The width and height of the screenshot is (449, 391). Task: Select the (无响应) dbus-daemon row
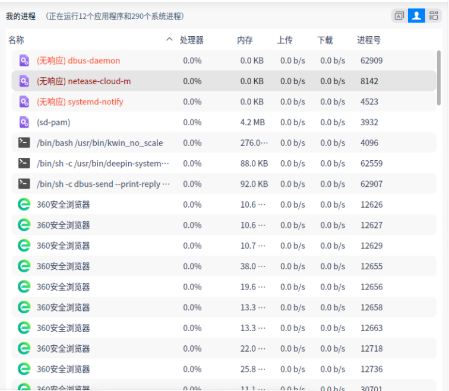(224, 61)
